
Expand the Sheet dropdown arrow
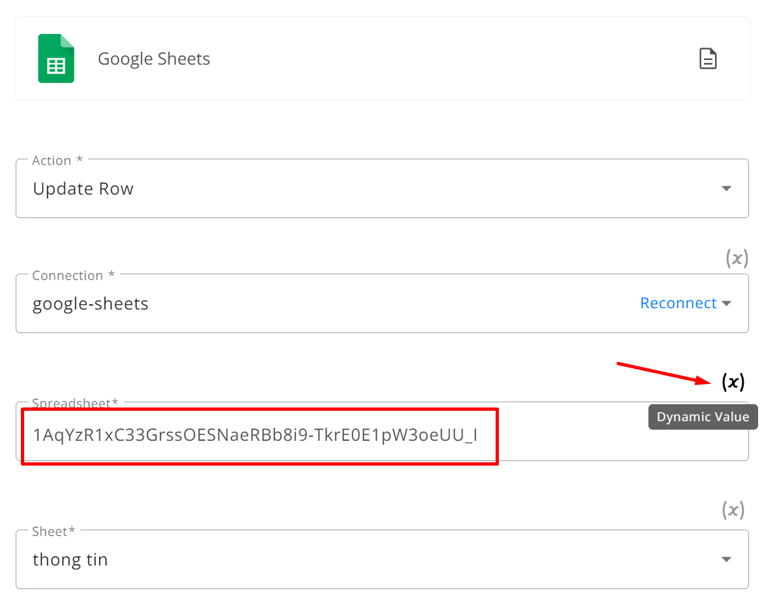[726, 559]
